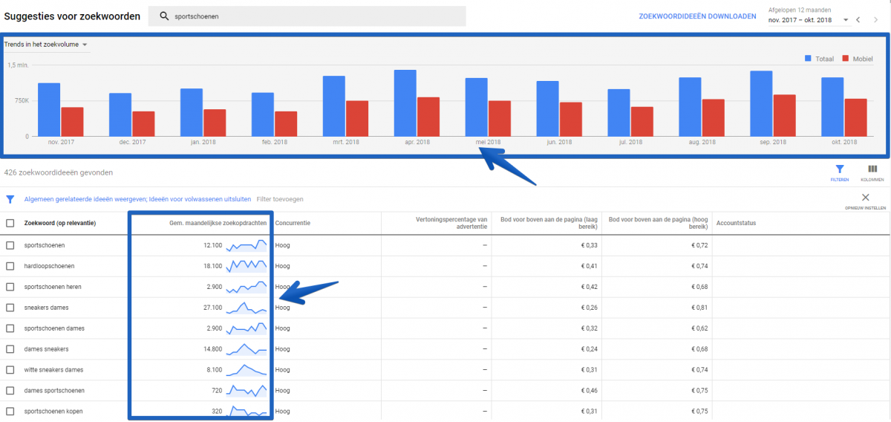Click the trend sparkline for sneakers dames
This screenshot has height=422, width=891.
pyautogui.click(x=246, y=308)
